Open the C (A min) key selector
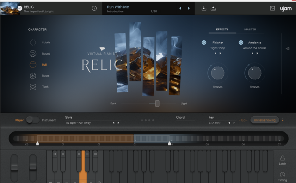The height and width of the screenshot is (183, 296). tap(215, 123)
